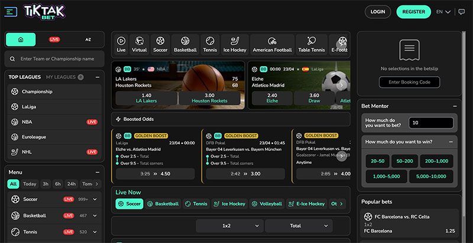Image resolution: width=473 pixels, height=243 pixels.
Task: Open Virtual sports category icon
Action: tap(140, 44)
